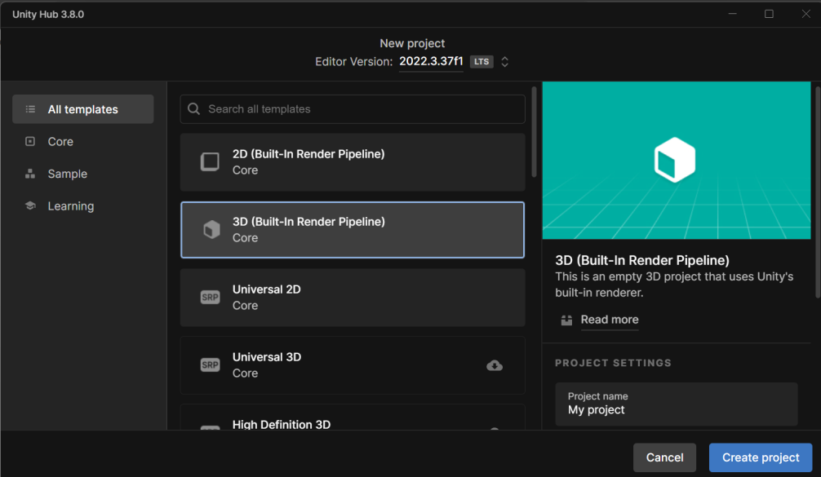Click the 2022.3.37f1 editor version
The height and width of the screenshot is (477, 821).
point(431,61)
